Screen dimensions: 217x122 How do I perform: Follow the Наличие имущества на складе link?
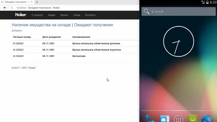pyautogui.click(x=41, y=25)
